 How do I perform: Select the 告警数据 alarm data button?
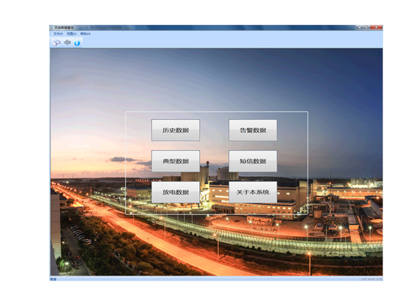[x=253, y=130]
